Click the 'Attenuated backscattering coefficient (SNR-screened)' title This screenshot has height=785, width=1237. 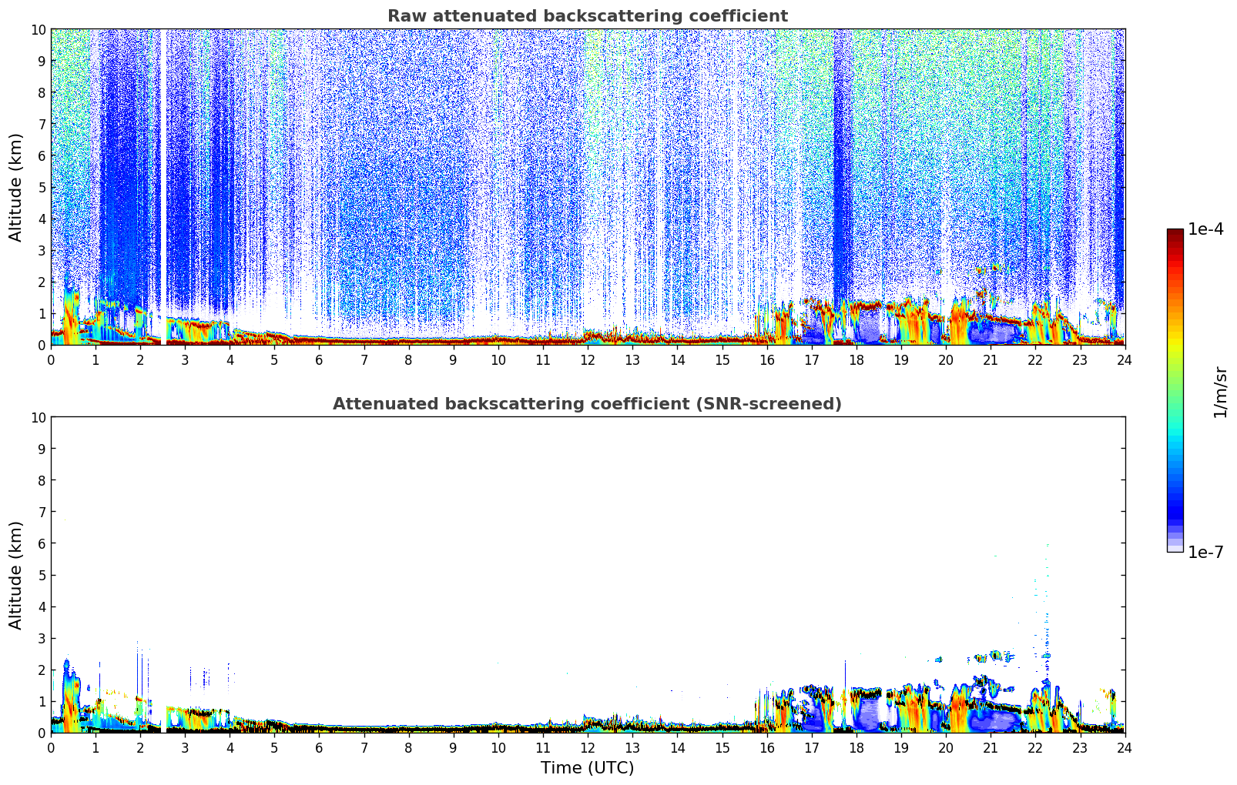click(x=587, y=404)
